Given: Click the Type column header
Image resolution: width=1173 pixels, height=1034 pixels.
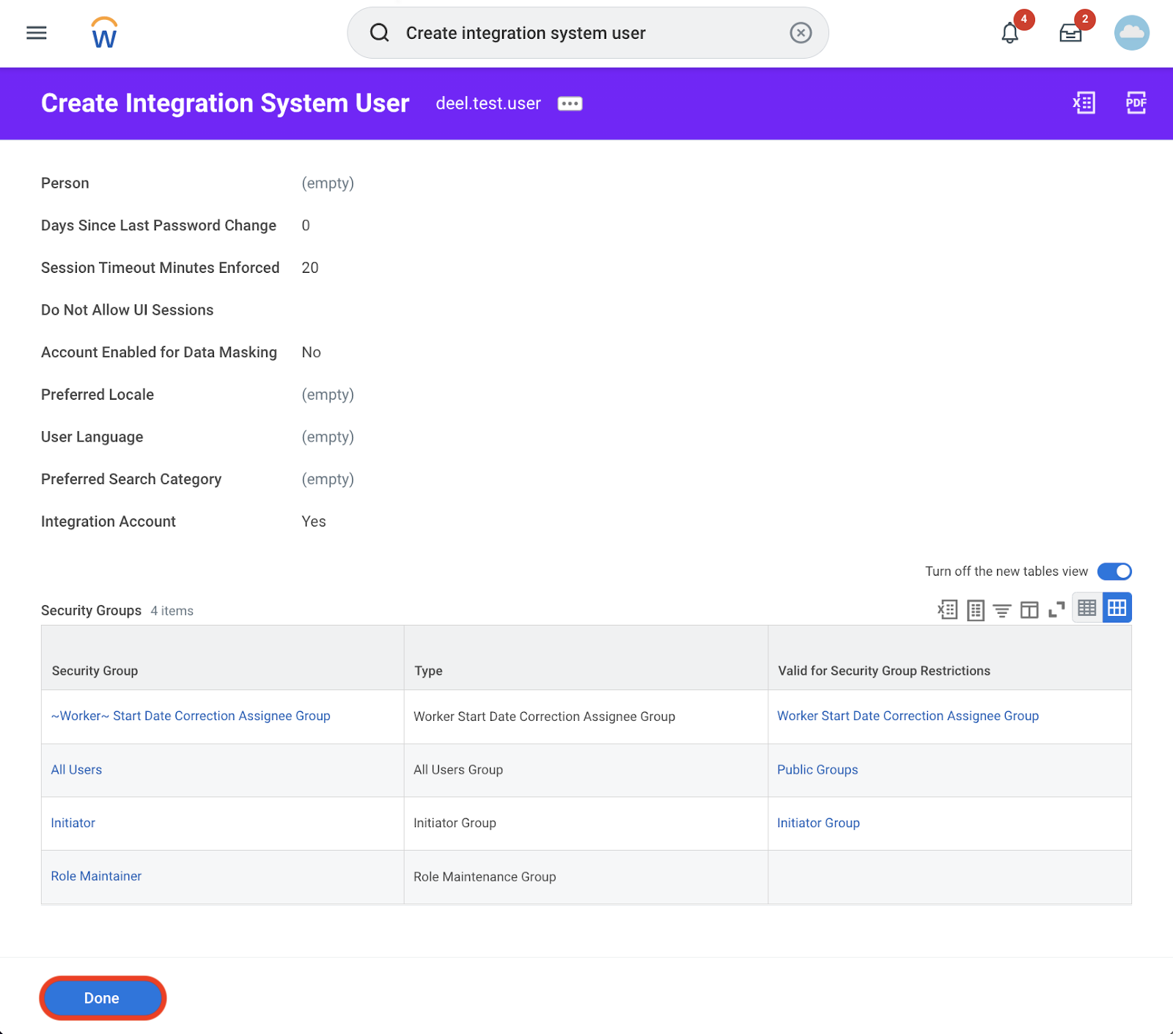Looking at the screenshot, I should pos(586,658).
